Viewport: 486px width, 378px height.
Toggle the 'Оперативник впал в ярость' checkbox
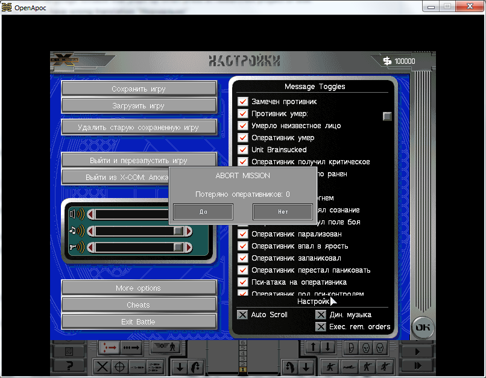[242, 246]
